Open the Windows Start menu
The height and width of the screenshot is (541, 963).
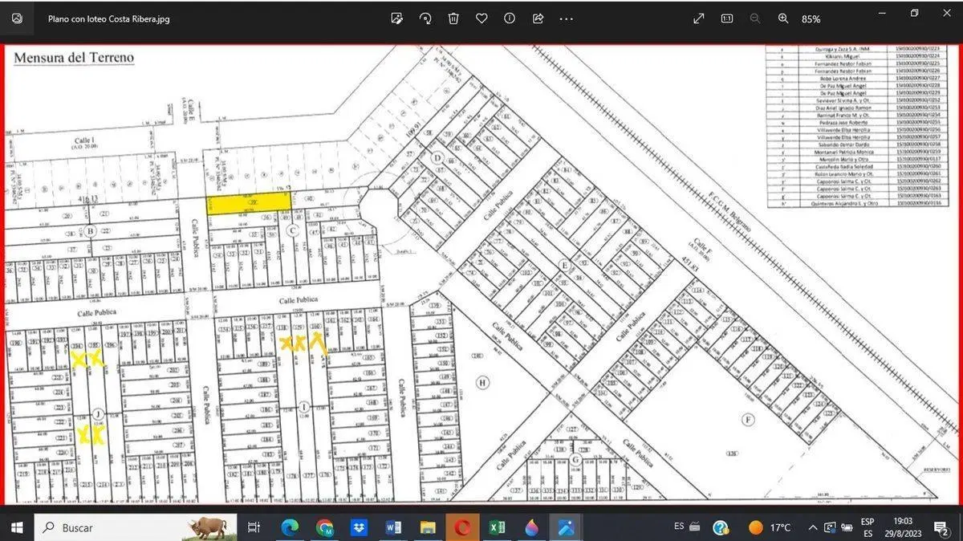(18, 527)
